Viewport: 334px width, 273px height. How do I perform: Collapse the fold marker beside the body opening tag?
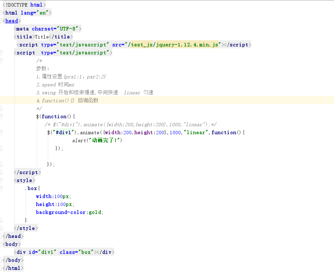pyautogui.click(x=1, y=244)
